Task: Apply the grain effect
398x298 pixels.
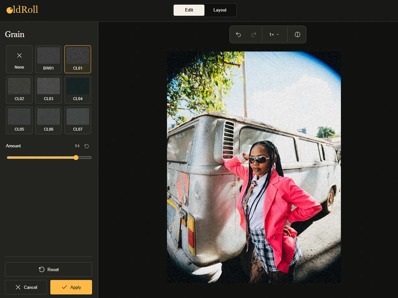Action: coord(71,287)
